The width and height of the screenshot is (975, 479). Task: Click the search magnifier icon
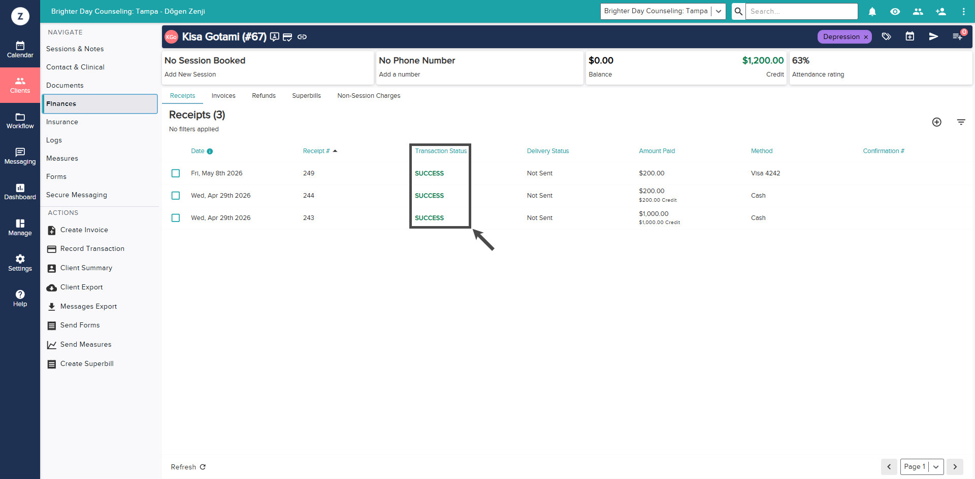[x=739, y=11]
